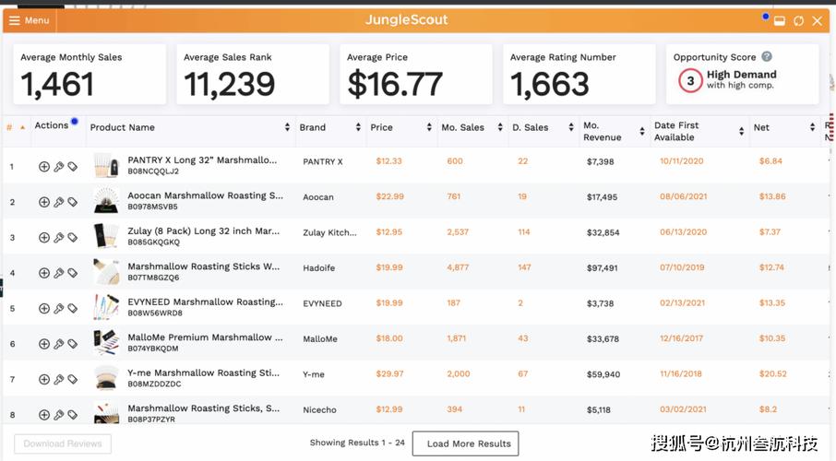The image size is (836, 461).
Task: Open MalloMe Premium Marshmallow product link
Action: [205, 337]
